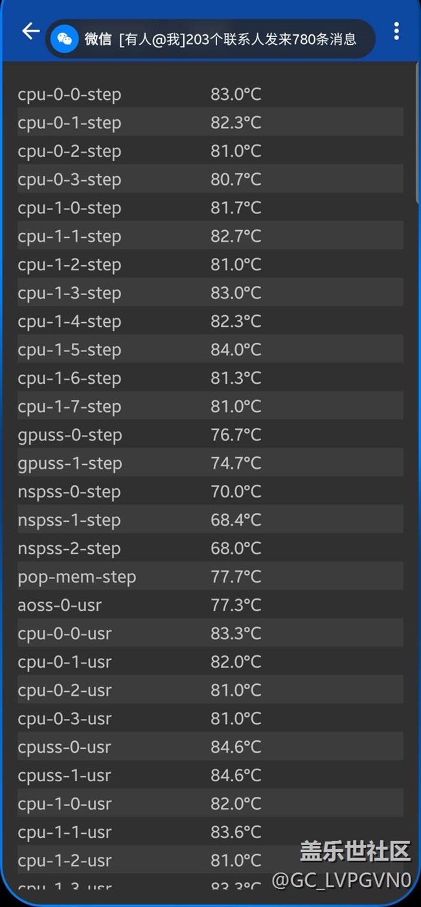
Task: Tap the aoss-0-usr sensor row
Action: [x=210, y=606]
